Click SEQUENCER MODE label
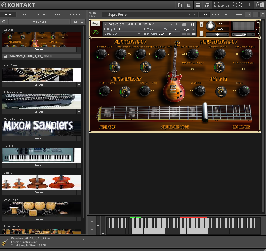The width and height of the screenshot is (266, 251). [x=175, y=127]
